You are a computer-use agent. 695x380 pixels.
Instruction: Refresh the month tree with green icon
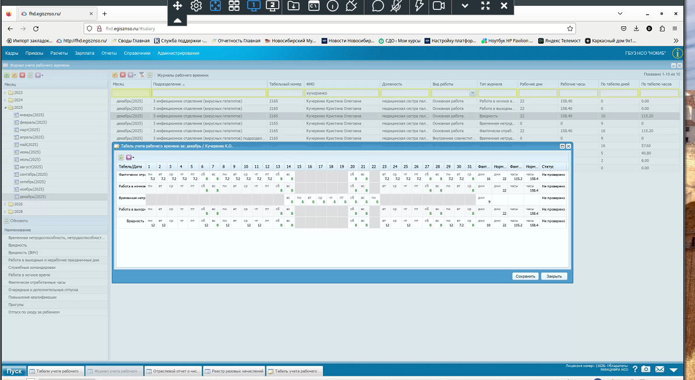click(x=30, y=75)
